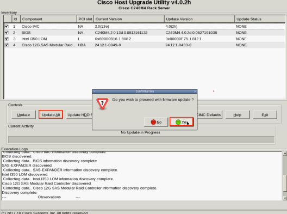Click version 0x80000E75-1.812.1

(x=183, y=39)
